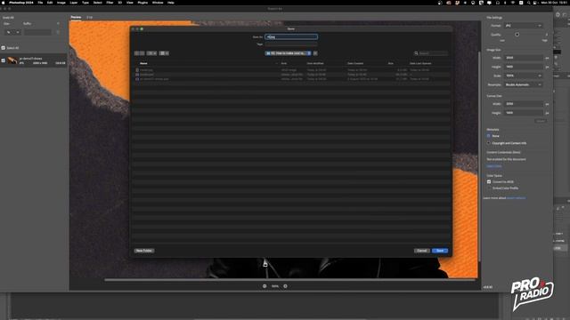The width and height of the screenshot is (570, 320).
Task: Click the Canvas Size Reset button
Action: [541, 121]
